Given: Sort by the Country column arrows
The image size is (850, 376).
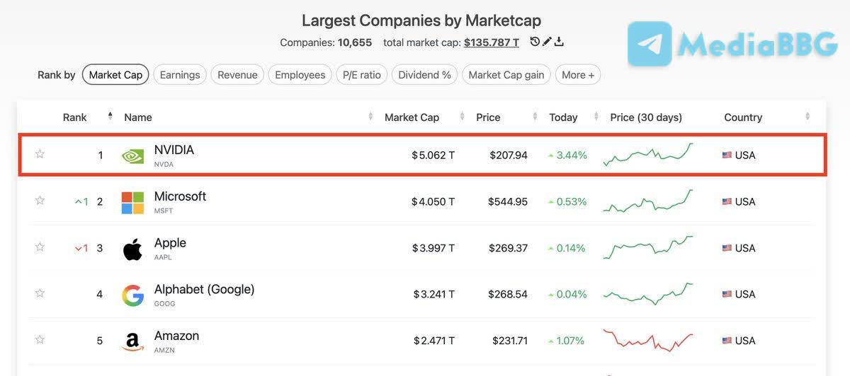Looking at the screenshot, I should [807, 117].
